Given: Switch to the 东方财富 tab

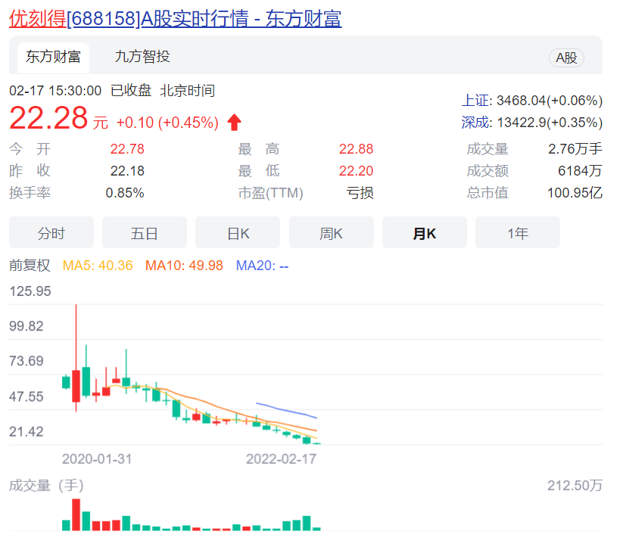Looking at the screenshot, I should point(53,58).
